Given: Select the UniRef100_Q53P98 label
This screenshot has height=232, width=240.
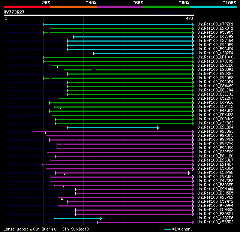Looking at the screenshot, I should click(x=215, y=173).
